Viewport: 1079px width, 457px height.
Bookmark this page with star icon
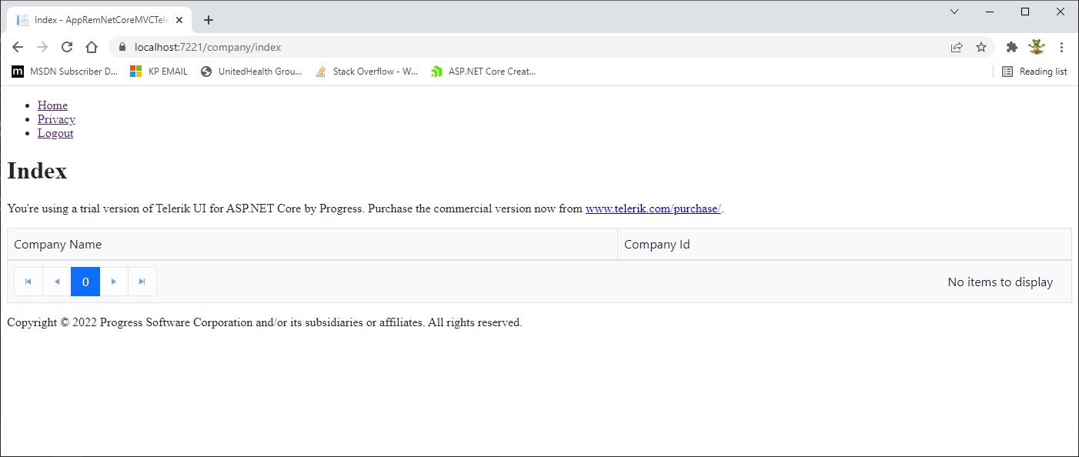[981, 47]
